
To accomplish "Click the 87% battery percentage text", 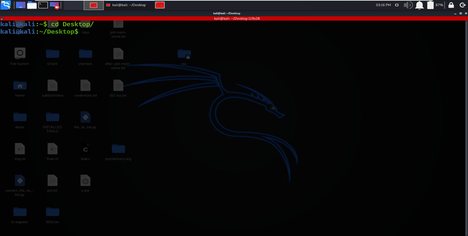I will (x=439, y=5).
